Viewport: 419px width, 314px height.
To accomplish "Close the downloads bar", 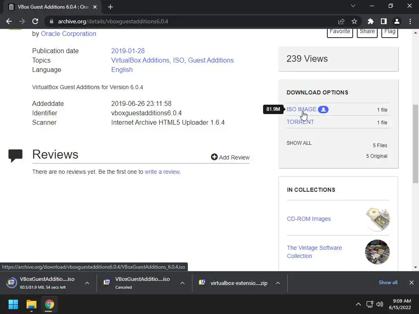I will click(412, 283).
